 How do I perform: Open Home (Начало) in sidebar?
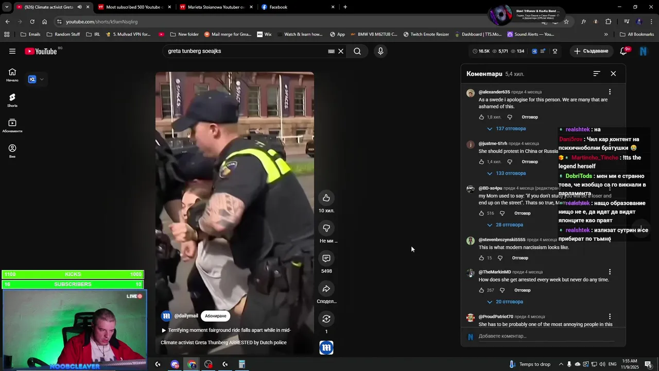12,75
